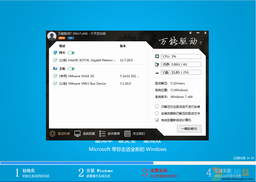The width and height of the screenshot is (256, 182).
Task: Toggle 完成后重新启动计算机 checkbox
Action: coord(157,120)
